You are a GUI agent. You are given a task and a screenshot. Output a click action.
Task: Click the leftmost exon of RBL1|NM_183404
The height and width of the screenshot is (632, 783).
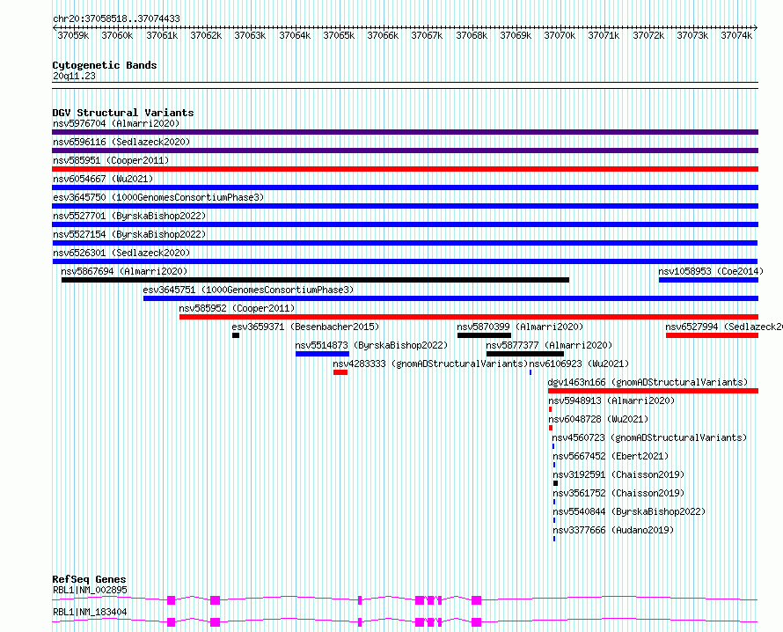(x=172, y=622)
